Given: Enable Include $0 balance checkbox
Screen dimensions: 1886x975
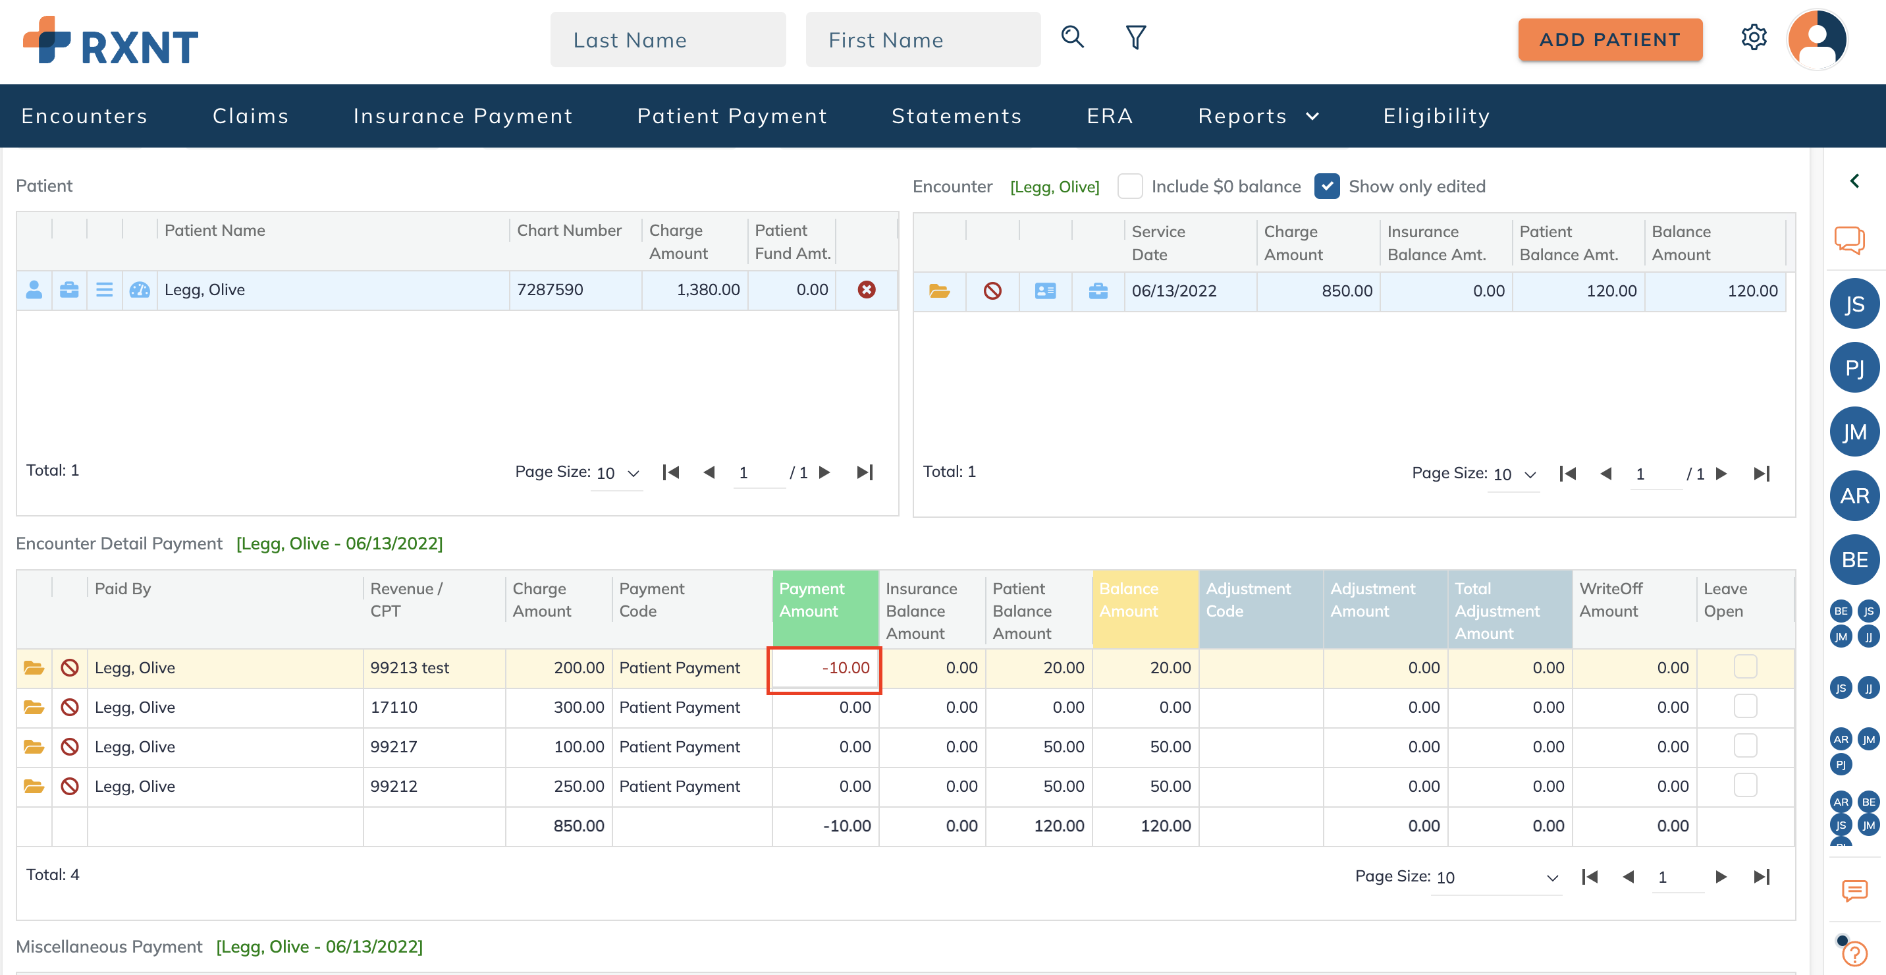Looking at the screenshot, I should [1130, 187].
